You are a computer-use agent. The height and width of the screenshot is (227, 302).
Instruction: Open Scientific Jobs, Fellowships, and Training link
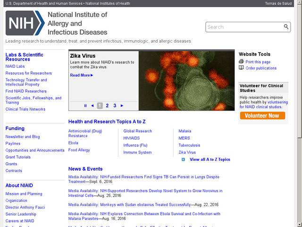tap(34, 100)
